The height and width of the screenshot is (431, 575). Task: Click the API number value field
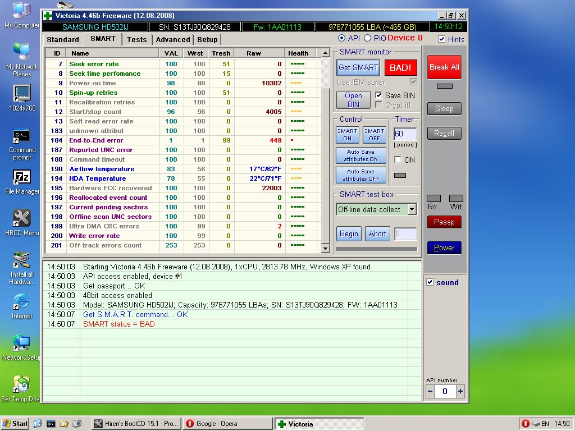coord(445,391)
